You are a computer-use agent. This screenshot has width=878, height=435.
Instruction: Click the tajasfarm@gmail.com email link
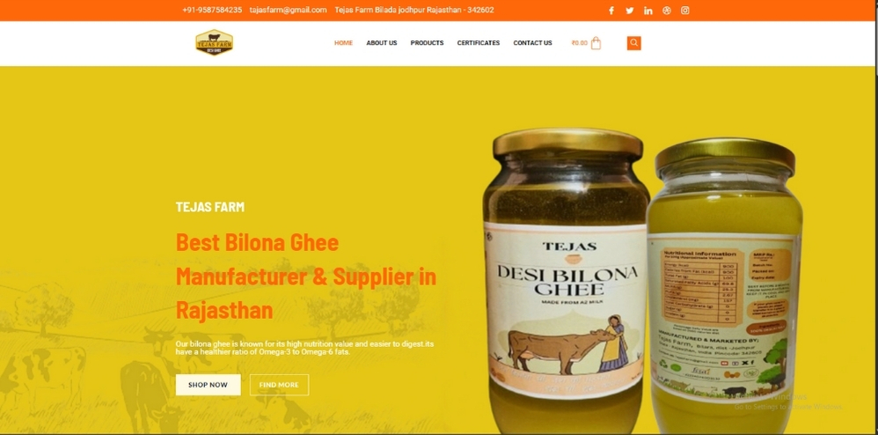click(288, 10)
